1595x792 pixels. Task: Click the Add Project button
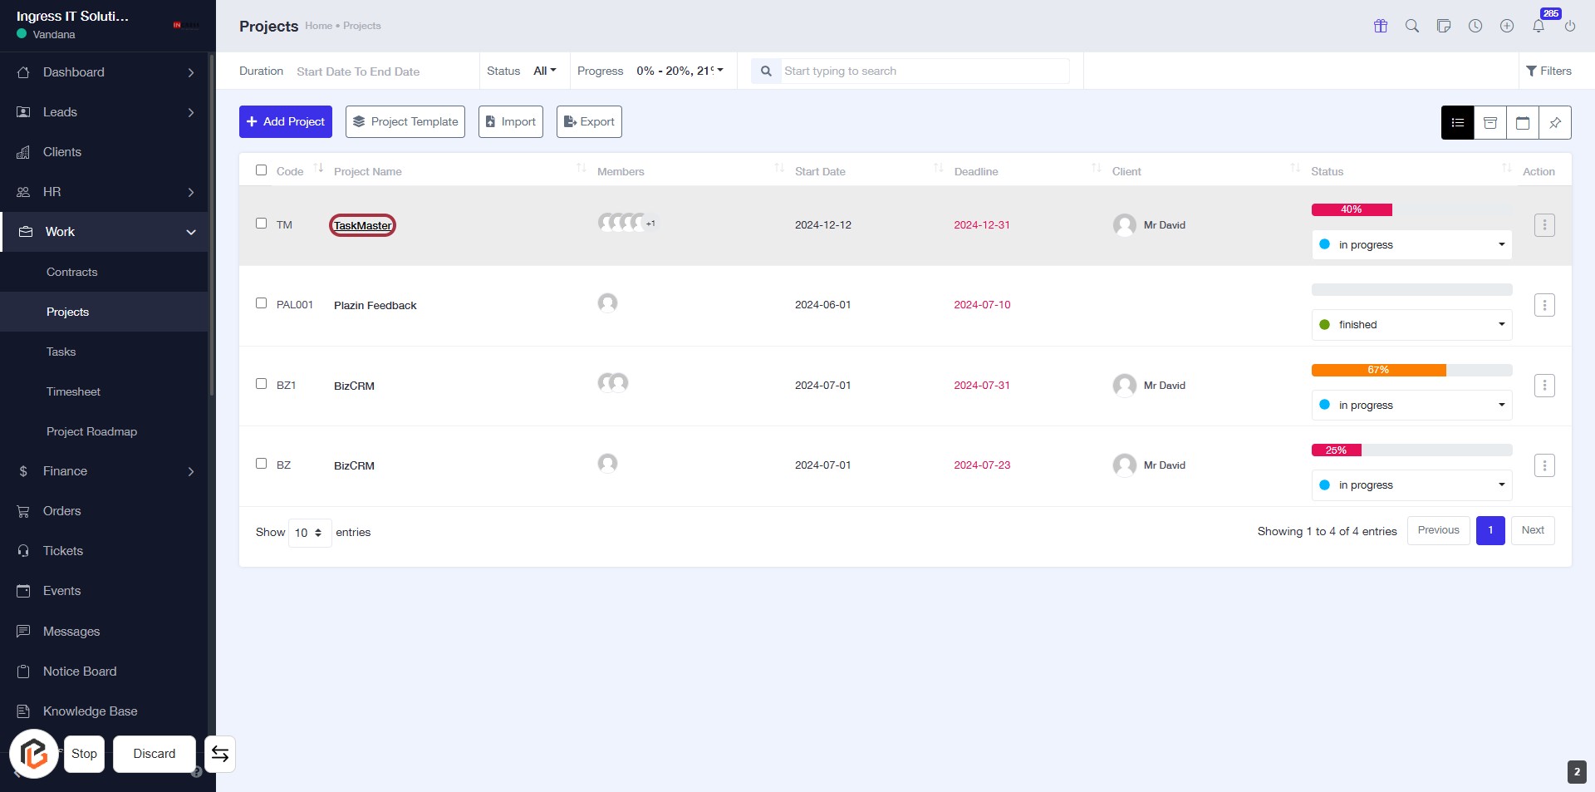pyautogui.click(x=285, y=121)
